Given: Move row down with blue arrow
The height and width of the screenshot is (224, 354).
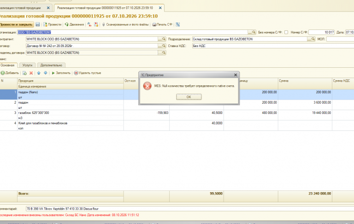Looking at the screenshot, I should point(45,73).
